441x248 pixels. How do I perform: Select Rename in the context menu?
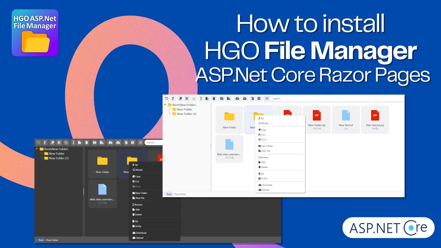click(x=264, y=157)
